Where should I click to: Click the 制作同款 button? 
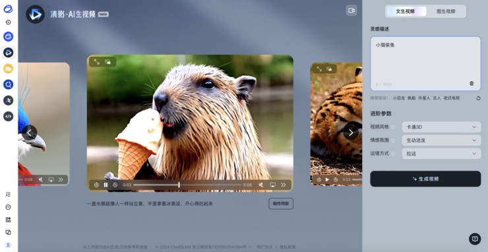point(281,204)
